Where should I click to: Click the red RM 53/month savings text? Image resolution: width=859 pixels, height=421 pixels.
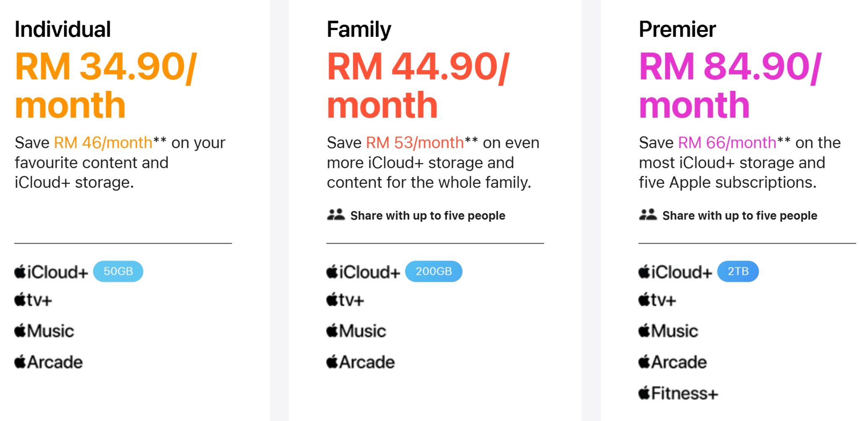415,143
